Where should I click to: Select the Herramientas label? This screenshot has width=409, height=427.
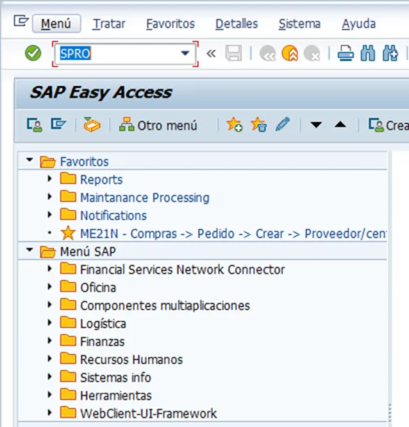tap(116, 396)
